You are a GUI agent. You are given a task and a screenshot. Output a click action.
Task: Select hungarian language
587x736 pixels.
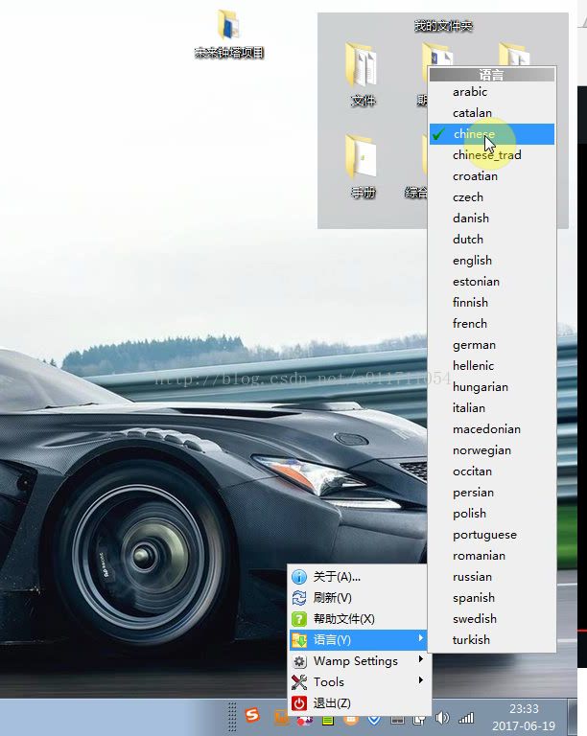[492, 387]
